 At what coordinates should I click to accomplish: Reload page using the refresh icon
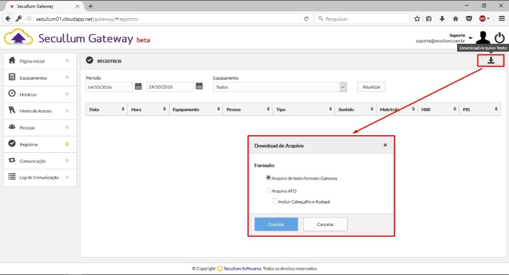(x=307, y=18)
